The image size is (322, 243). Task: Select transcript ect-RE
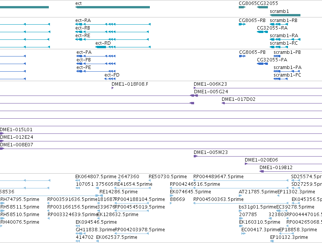click(x=112, y=39)
